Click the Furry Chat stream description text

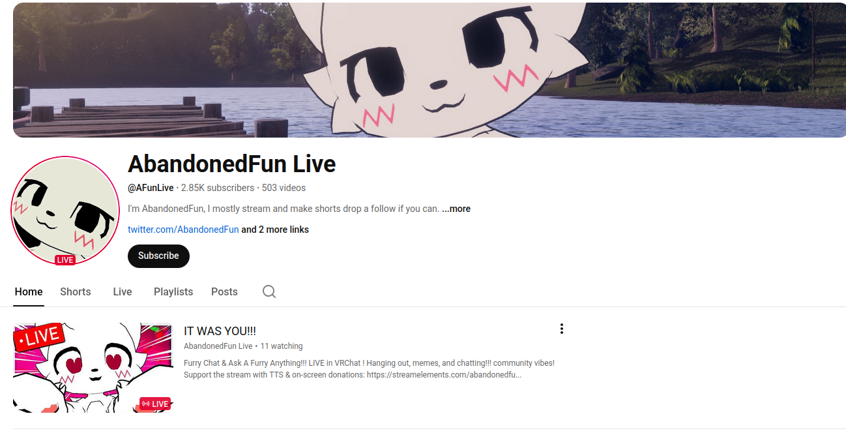pos(369,369)
